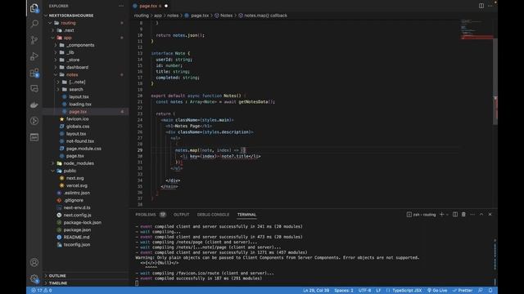Open the Docker whale icon
This screenshot has height=294, width=524.
tap(34, 105)
